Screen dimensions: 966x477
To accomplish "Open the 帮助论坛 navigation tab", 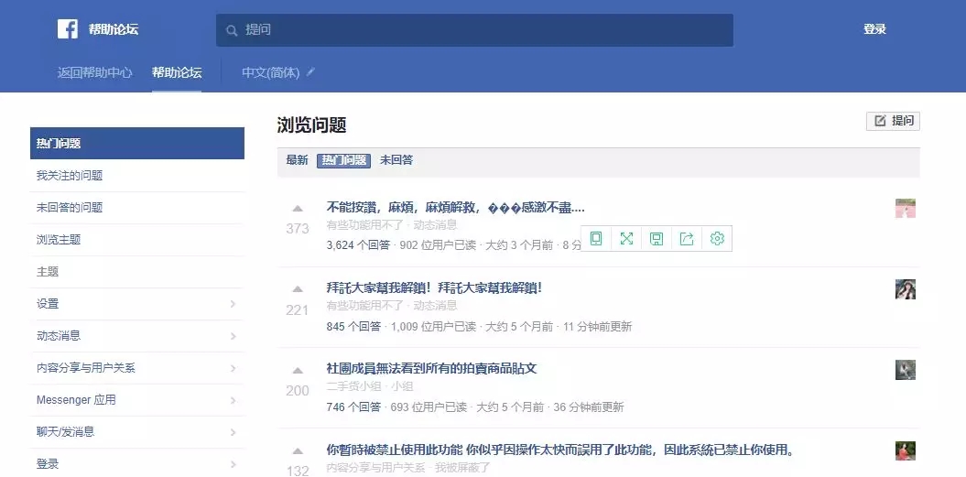I will coord(176,72).
